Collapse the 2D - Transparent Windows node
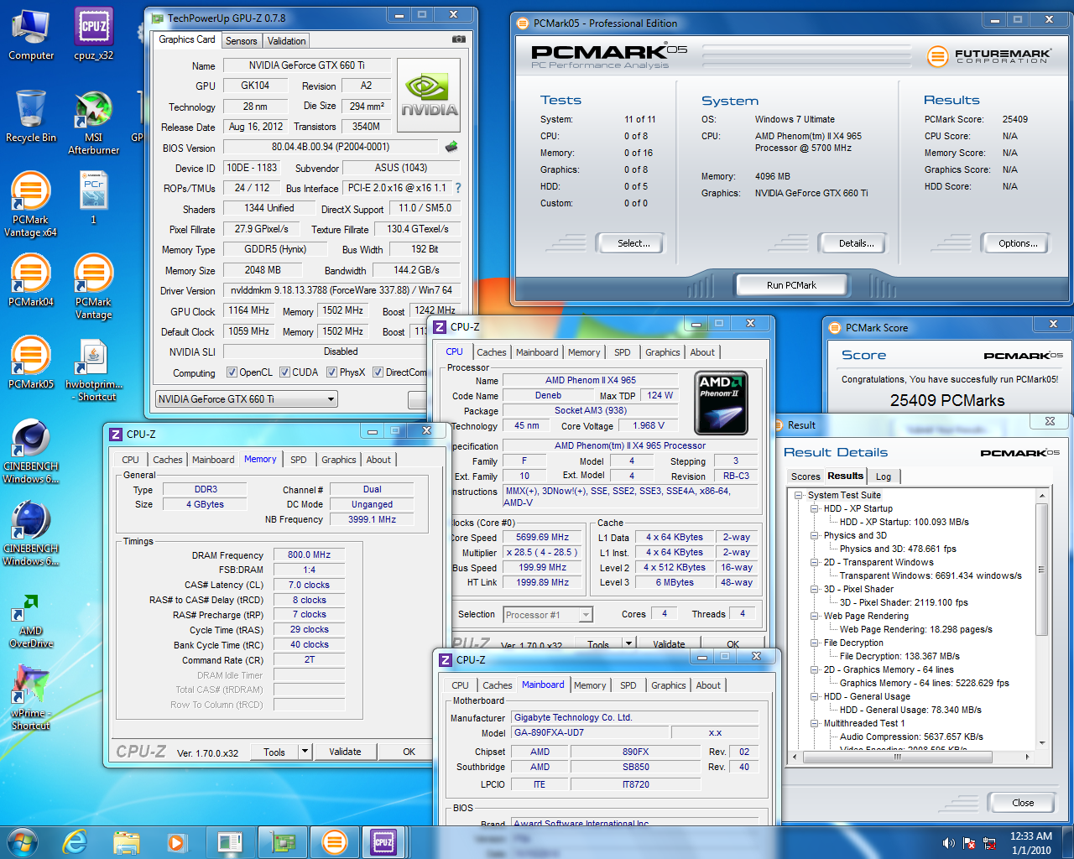1074x859 pixels. [814, 562]
